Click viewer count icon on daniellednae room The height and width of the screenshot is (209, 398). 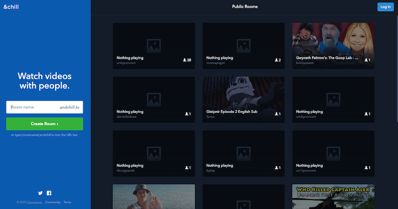[x=187, y=114]
